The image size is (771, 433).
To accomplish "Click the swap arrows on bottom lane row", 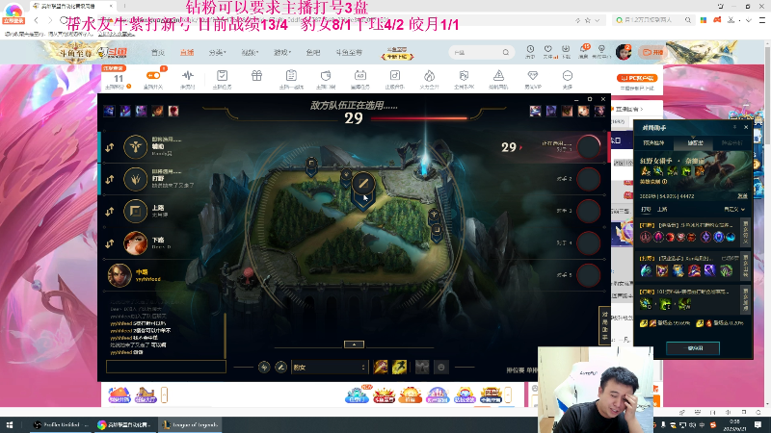I will click(110, 243).
